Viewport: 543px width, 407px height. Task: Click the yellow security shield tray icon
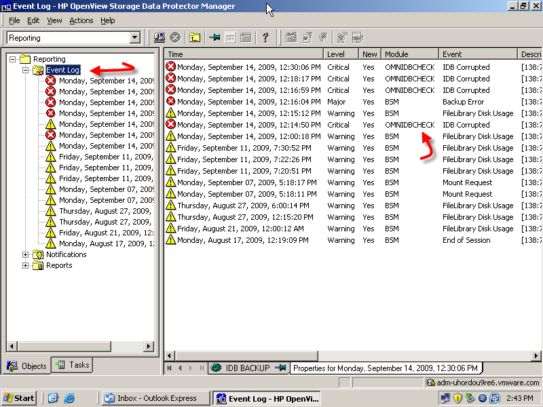[x=457, y=398]
